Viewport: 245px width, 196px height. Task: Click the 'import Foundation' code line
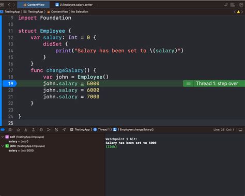click(44, 18)
